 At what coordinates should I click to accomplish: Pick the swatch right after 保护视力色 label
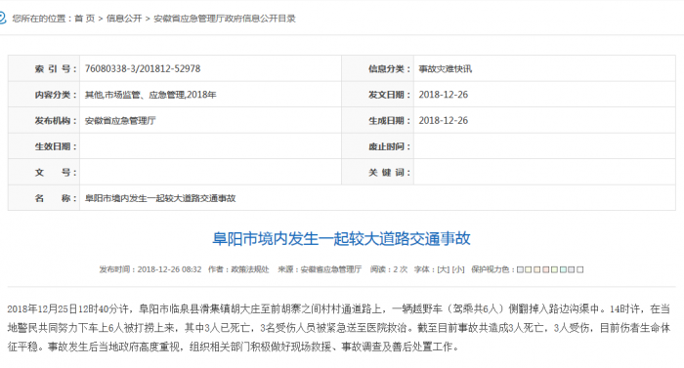tap(520, 269)
